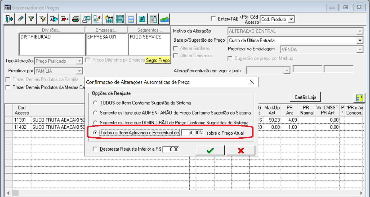Click the MarkUp Ant column header

click(x=272, y=110)
